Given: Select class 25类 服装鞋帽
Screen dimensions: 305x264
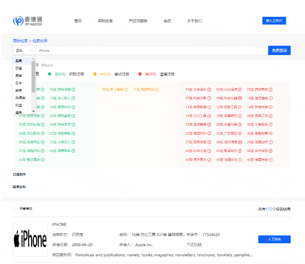Looking at the screenshot, I should pos(198,125).
